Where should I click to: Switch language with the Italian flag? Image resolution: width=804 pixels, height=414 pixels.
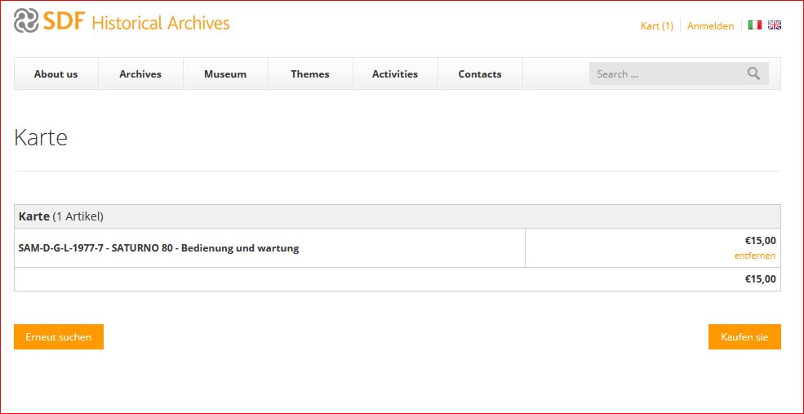(754, 25)
